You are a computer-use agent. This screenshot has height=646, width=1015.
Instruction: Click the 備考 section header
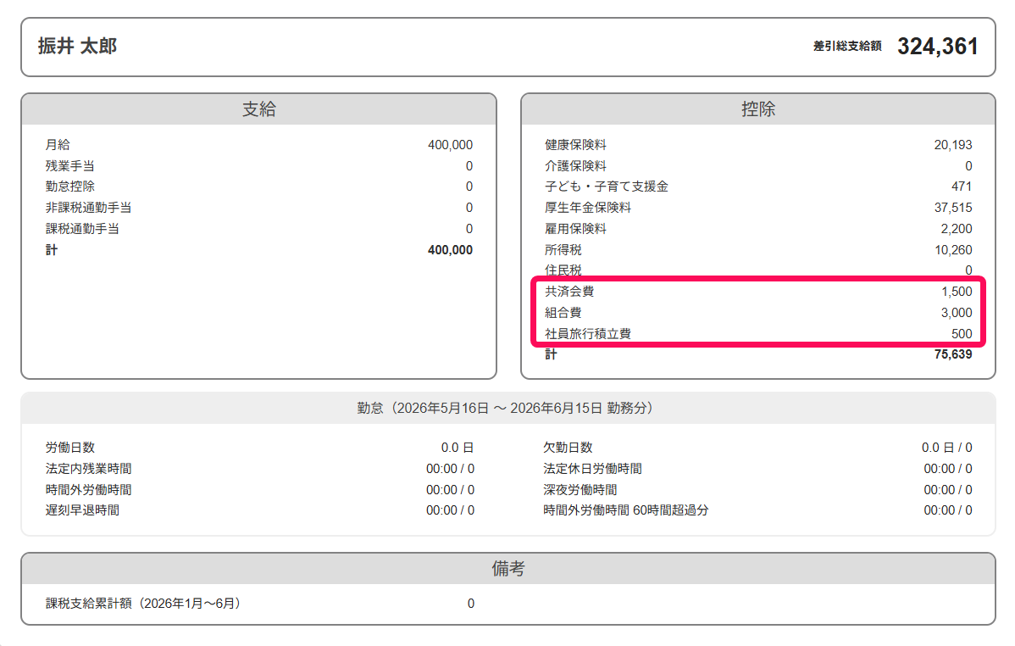click(x=508, y=569)
